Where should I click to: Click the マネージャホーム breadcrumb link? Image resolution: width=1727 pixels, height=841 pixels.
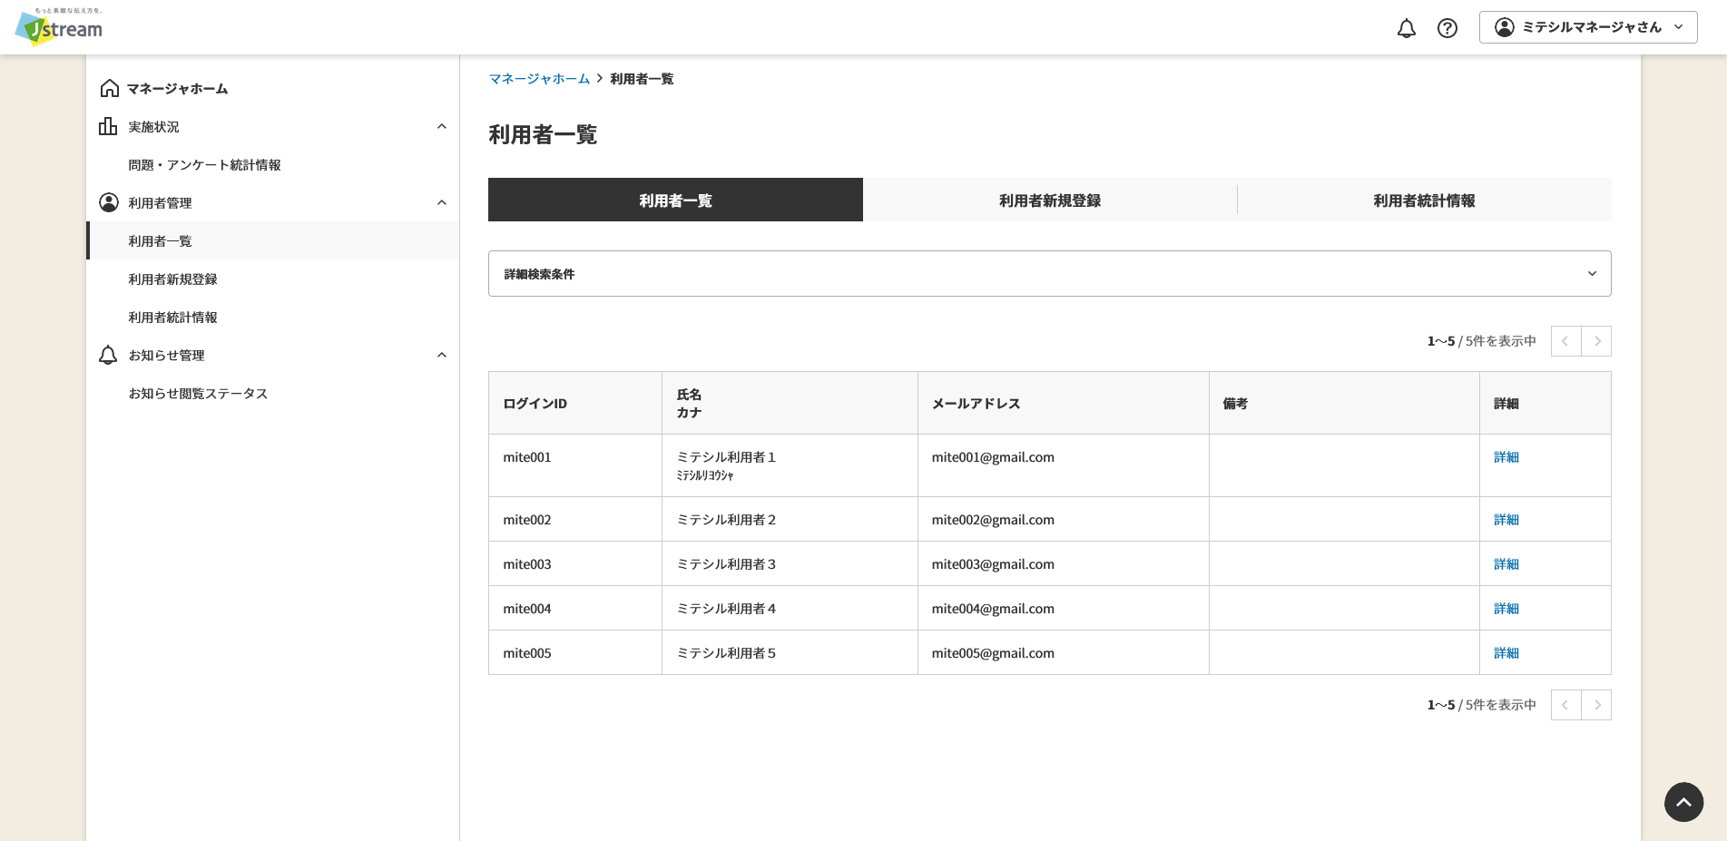(x=539, y=79)
